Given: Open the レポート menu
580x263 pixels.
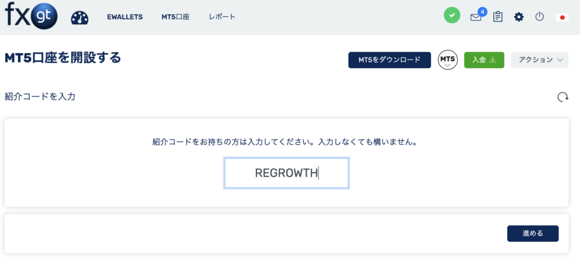Looking at the screenshot, I should click(x=222, y=17).
